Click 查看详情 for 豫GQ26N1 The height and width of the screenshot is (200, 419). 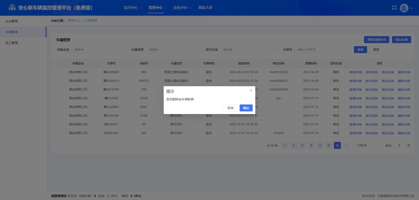tap(355, 107)
